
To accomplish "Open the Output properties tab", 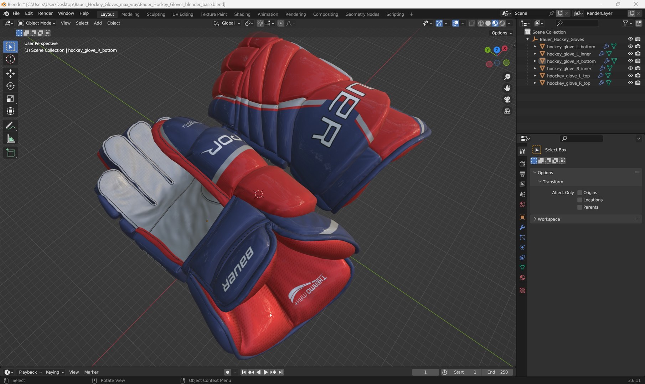I will (x=522, y=174).
